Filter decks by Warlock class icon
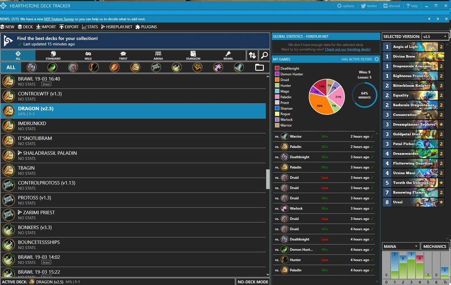The height and width of the screenshot is (285, 451). pyautogui.click(x=218, y=68)
